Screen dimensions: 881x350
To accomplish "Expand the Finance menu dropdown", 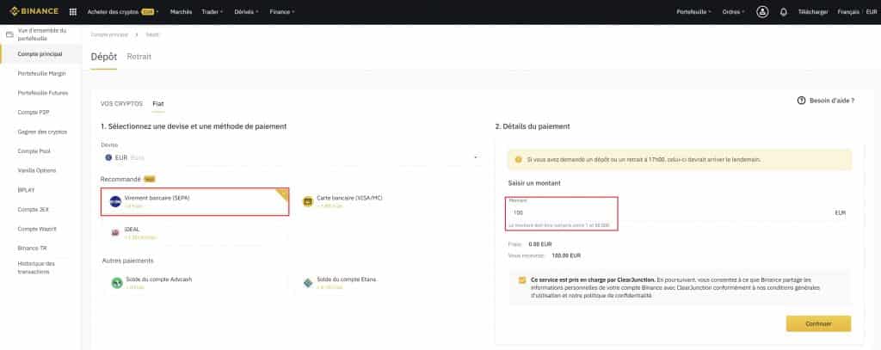I will tap(281, 11).
